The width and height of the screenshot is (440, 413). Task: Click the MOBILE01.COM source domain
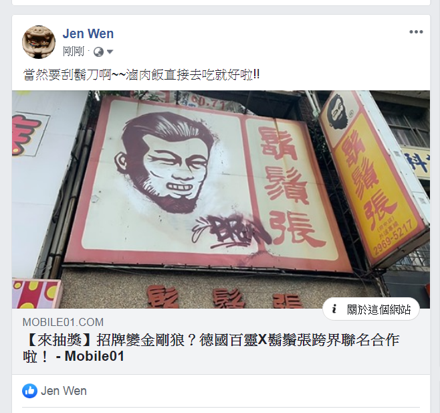point(63,322)
